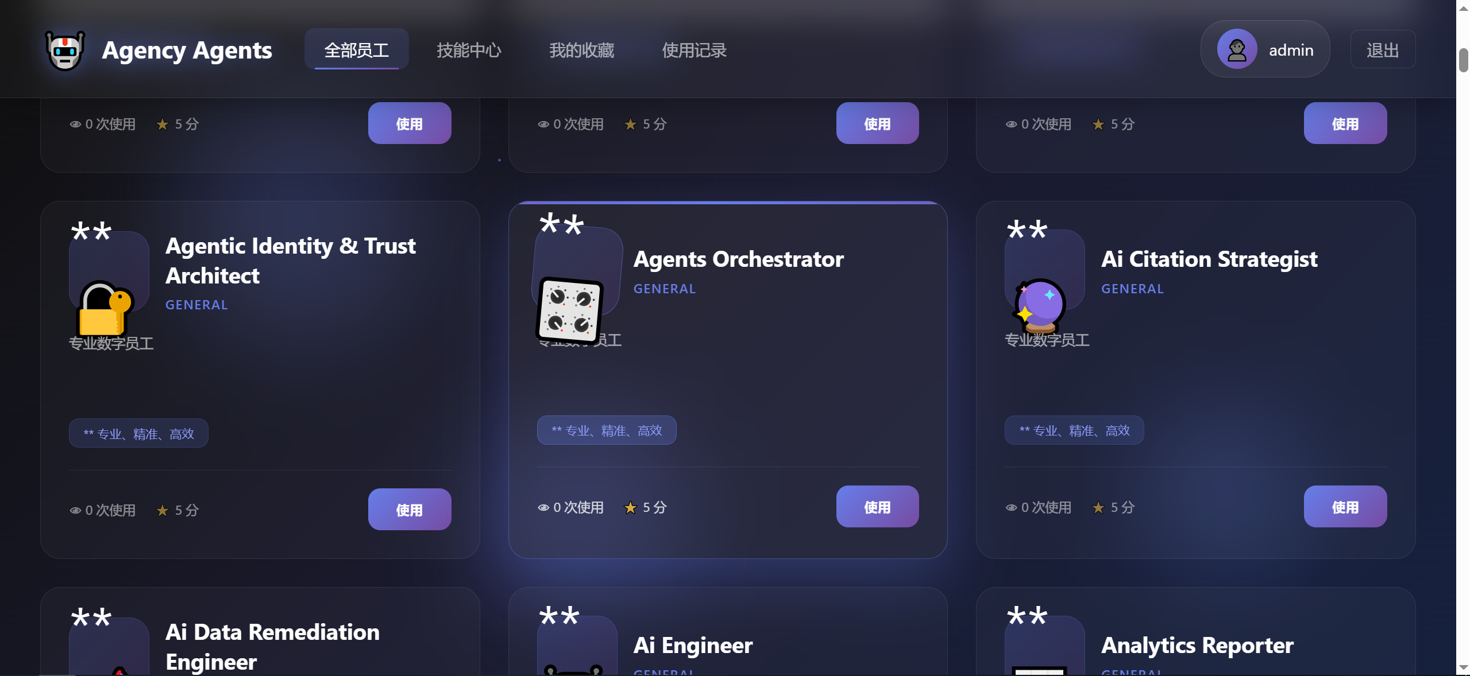Click the eye usage icon on Agentic Identity card

[x=75, y=511]
